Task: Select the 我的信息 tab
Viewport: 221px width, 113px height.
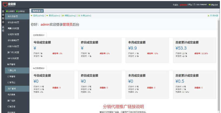Action: pos(36,11)
